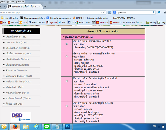
Task: Open the Density toolbar icon
Action: pos(151,22)
